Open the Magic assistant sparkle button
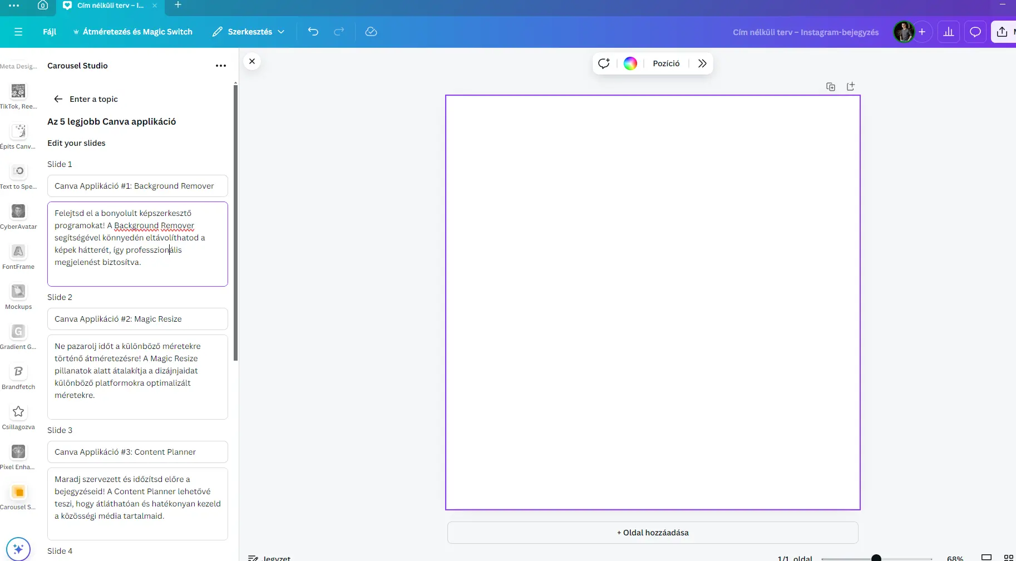The height and width of the screenshot is (561, 1016). 18,549
